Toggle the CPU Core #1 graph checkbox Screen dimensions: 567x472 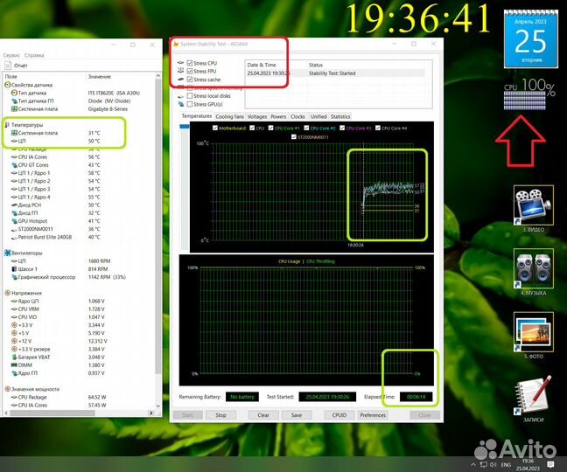[271, 128]
